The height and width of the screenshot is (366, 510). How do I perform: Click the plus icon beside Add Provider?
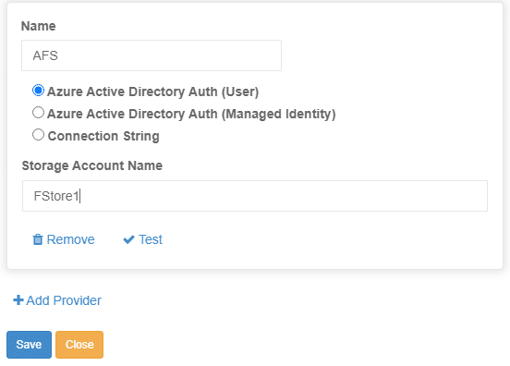pos(18,300)
